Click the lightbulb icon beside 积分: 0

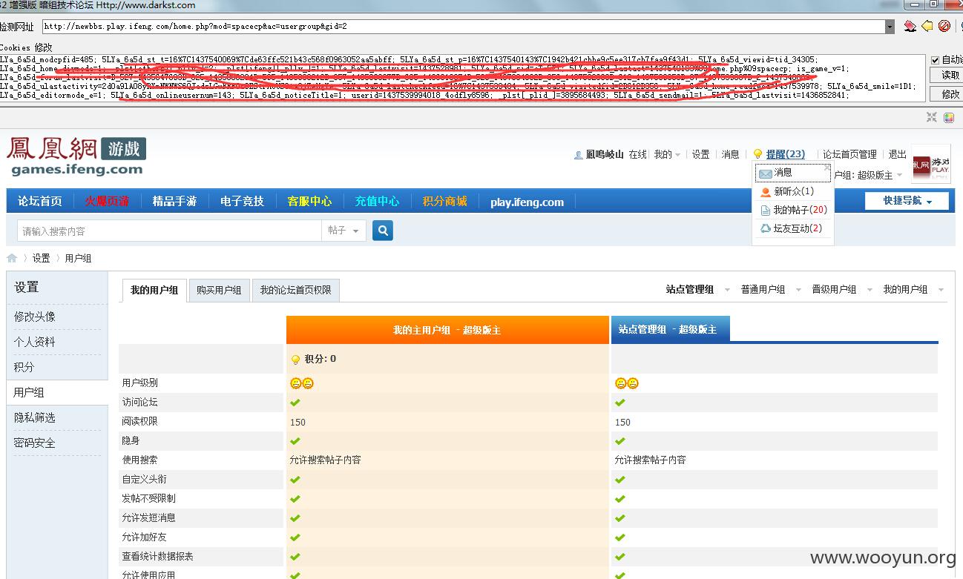click(295, 360)
